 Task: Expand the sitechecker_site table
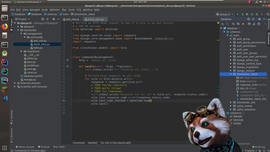(231, 102)
